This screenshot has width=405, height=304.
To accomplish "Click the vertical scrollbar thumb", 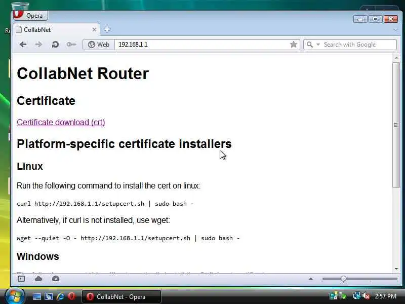I will coord(396,125).
